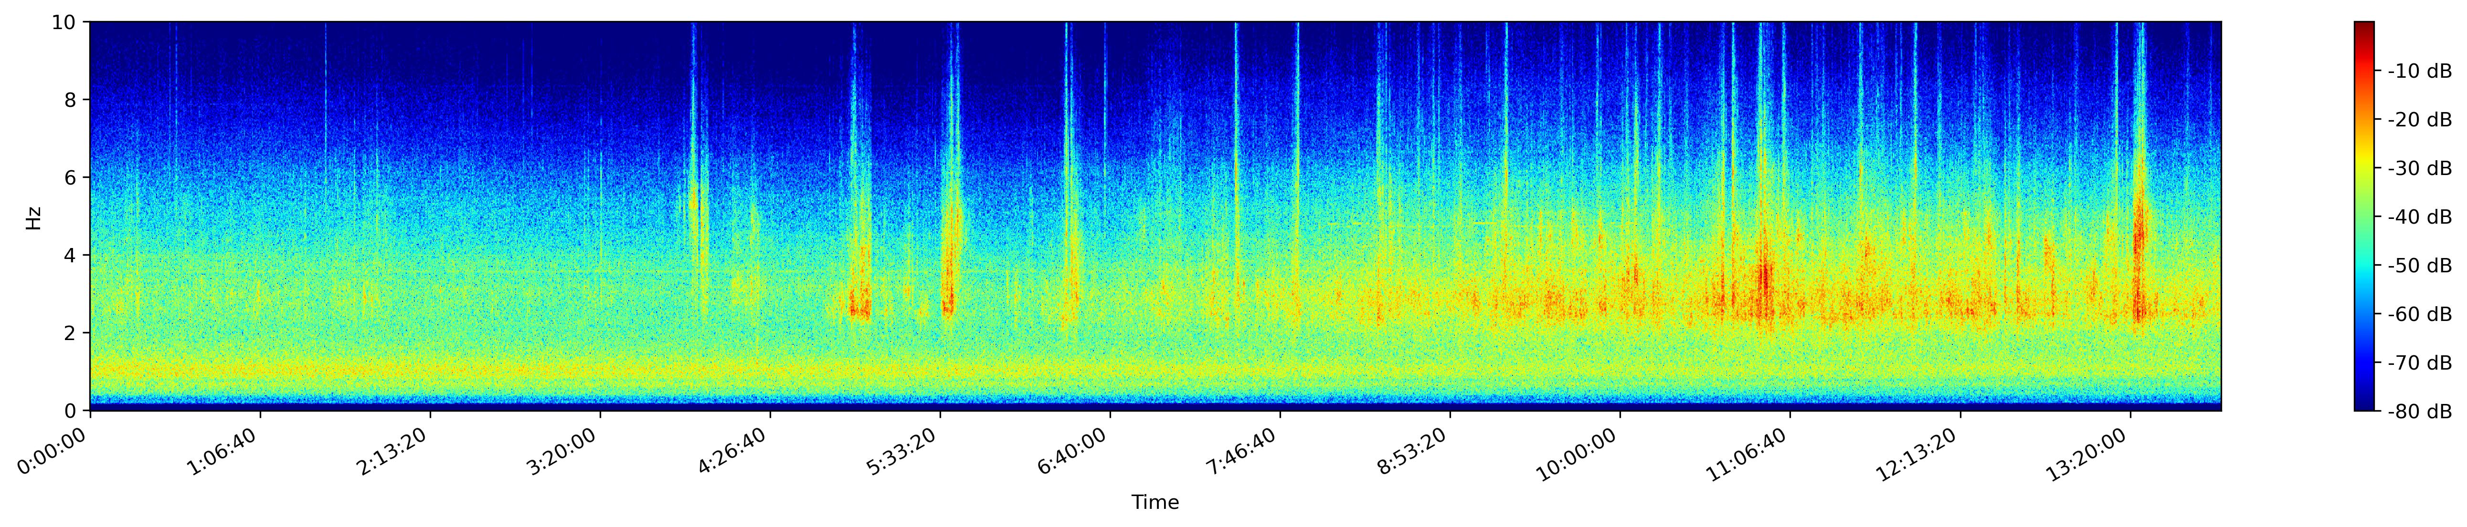Click the red burst near 13:20:00

click(2139, 258)
